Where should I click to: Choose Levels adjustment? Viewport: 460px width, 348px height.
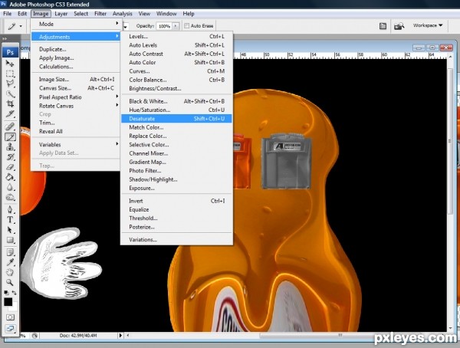(176, 36)
